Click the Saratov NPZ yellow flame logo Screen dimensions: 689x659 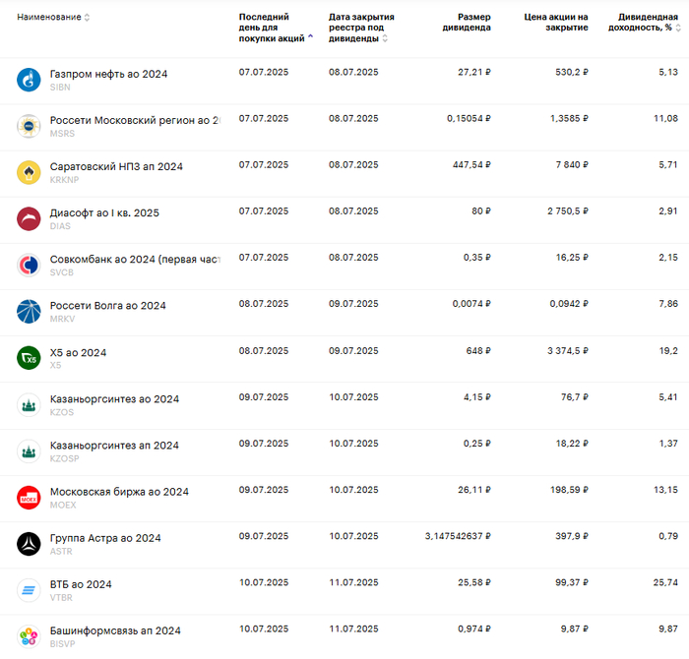(x=28, y=172)
